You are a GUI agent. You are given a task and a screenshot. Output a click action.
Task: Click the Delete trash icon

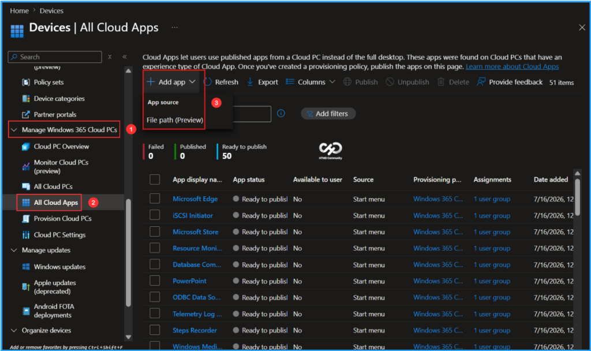tap(440, 82)
